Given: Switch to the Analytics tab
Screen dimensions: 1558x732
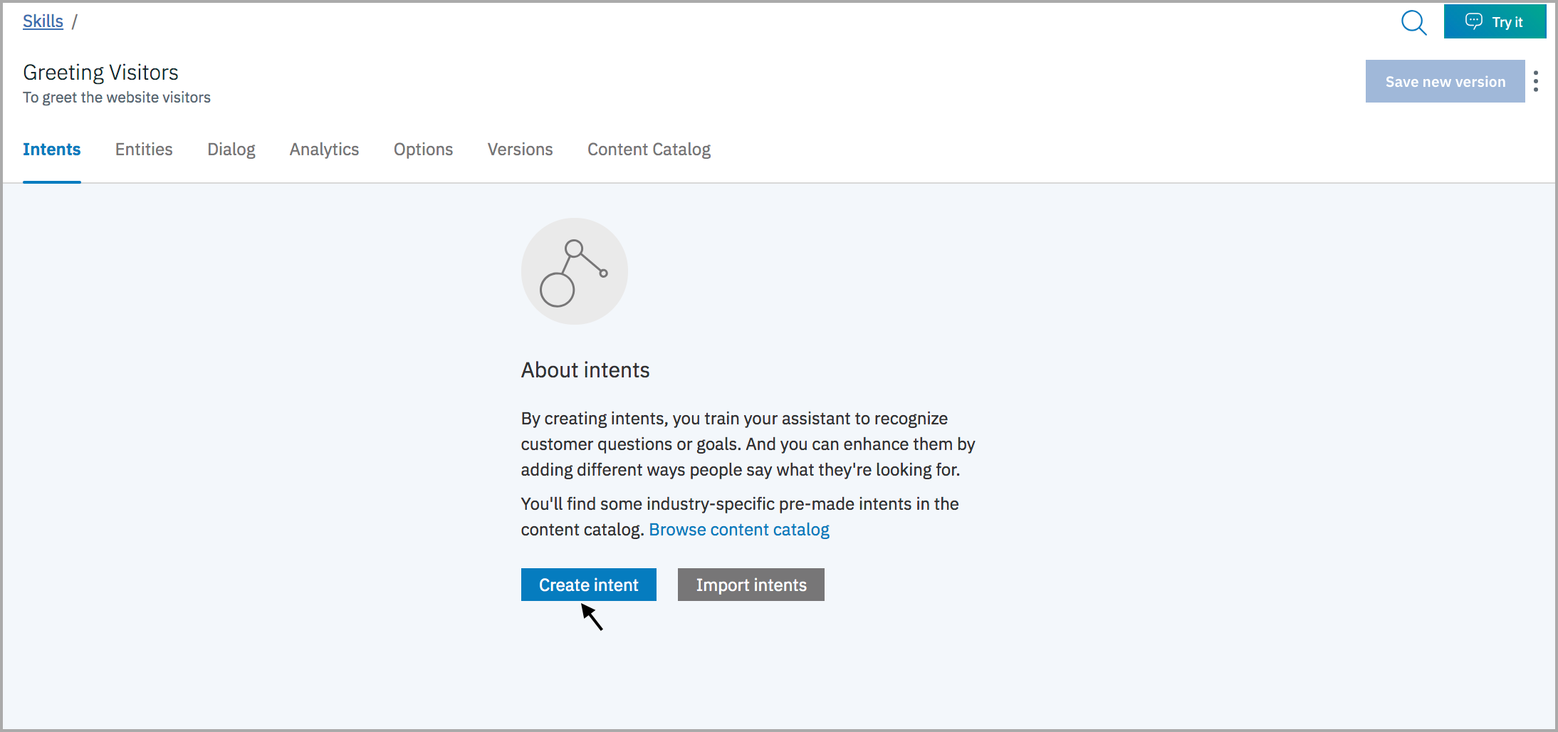Looking at the screenshot, I should click(324, 150).
